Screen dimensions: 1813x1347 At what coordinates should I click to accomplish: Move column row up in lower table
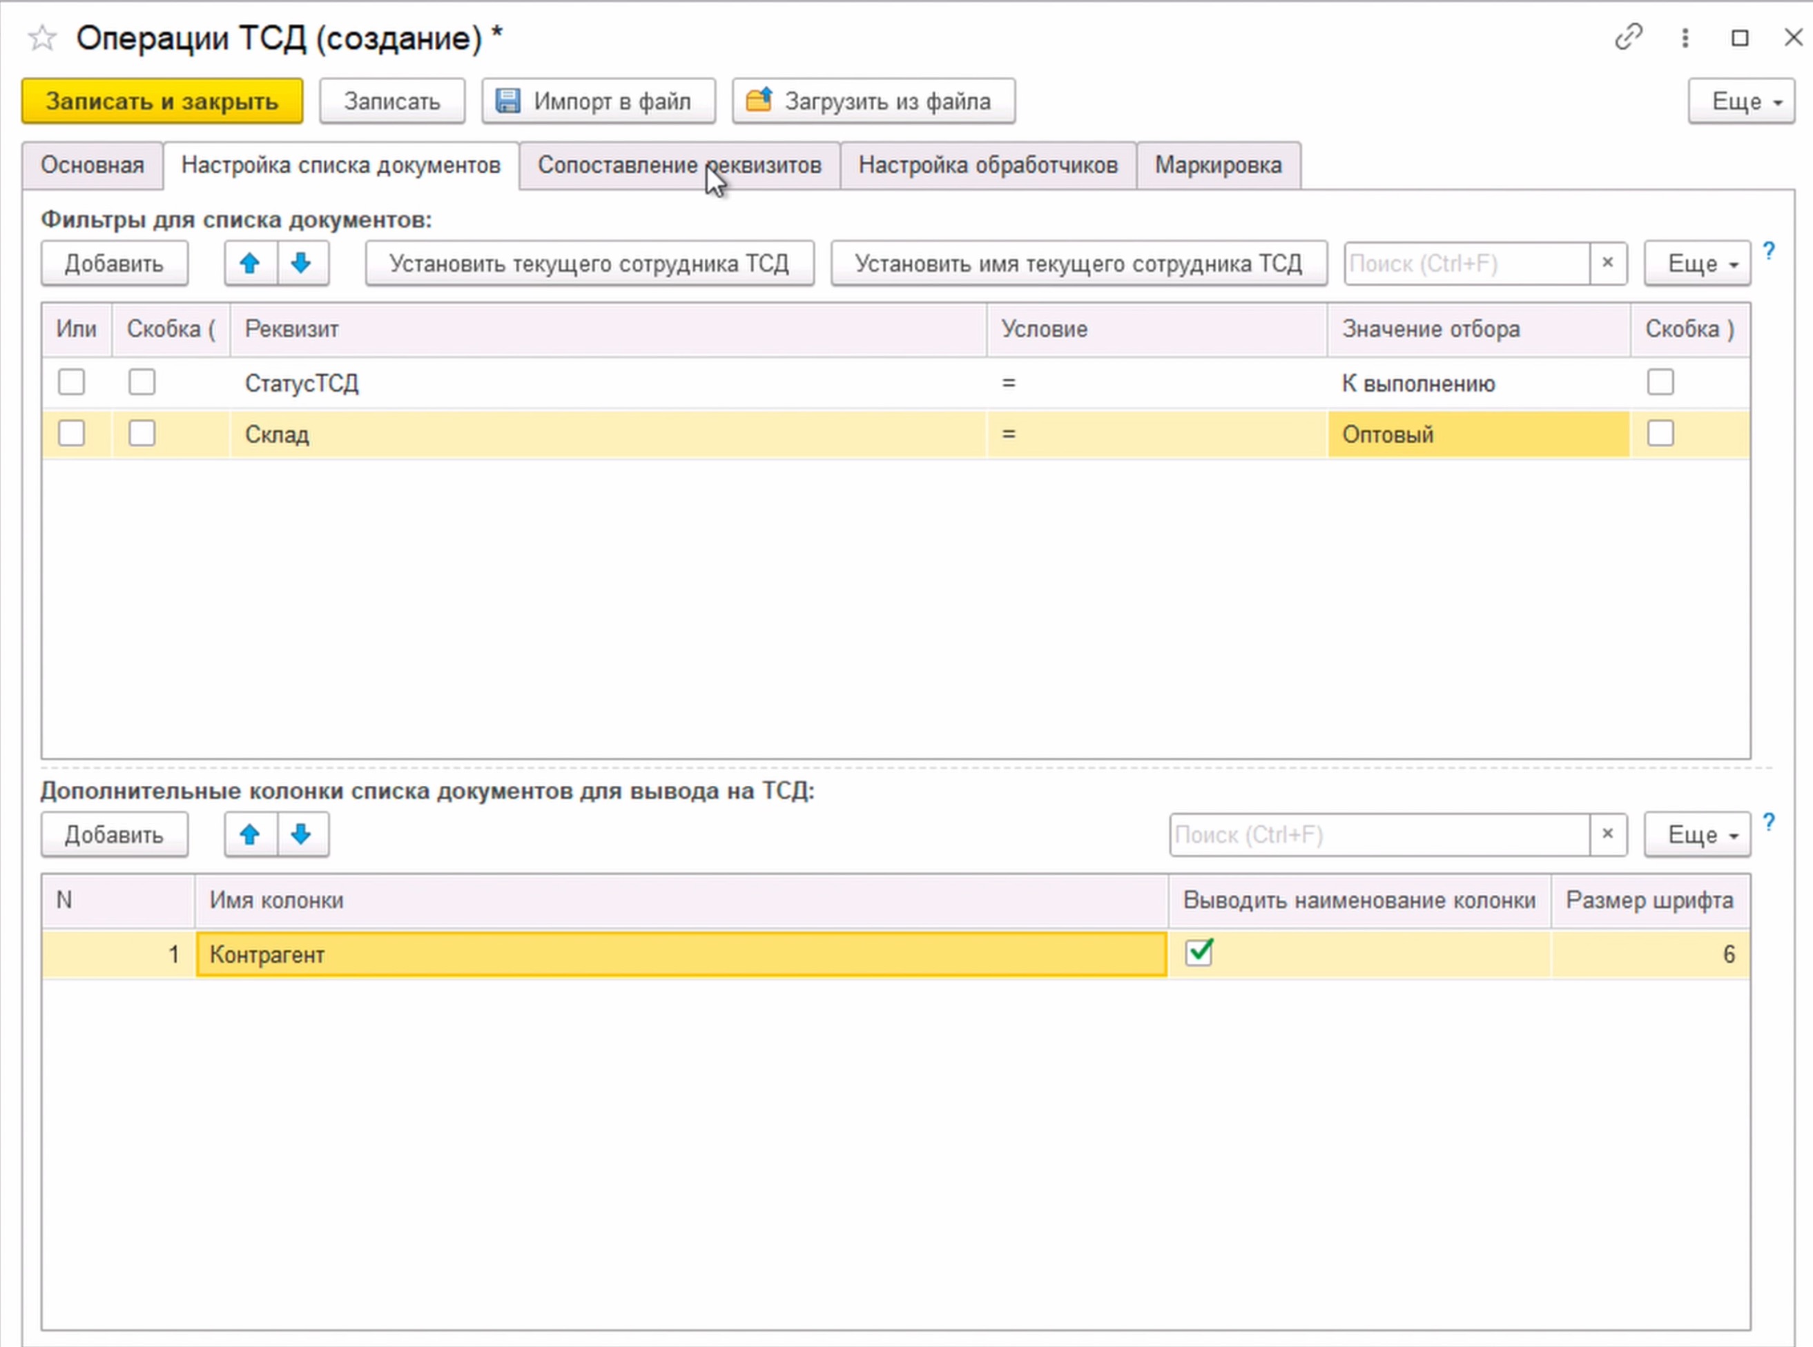click(249, 834)
